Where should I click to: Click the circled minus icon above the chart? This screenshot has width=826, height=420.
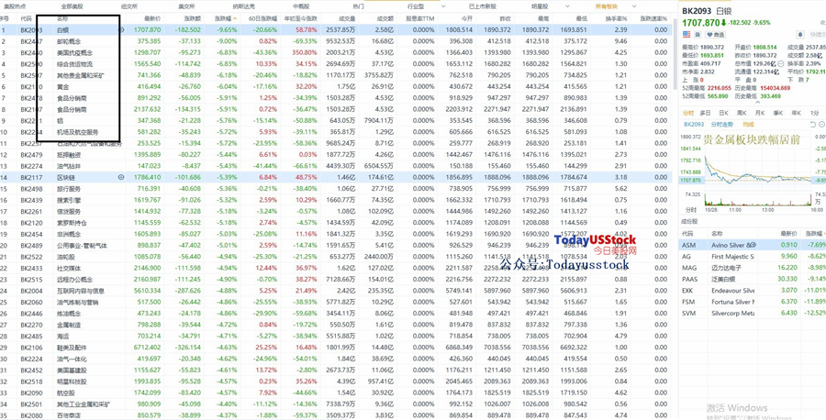(x=821, y=124)
